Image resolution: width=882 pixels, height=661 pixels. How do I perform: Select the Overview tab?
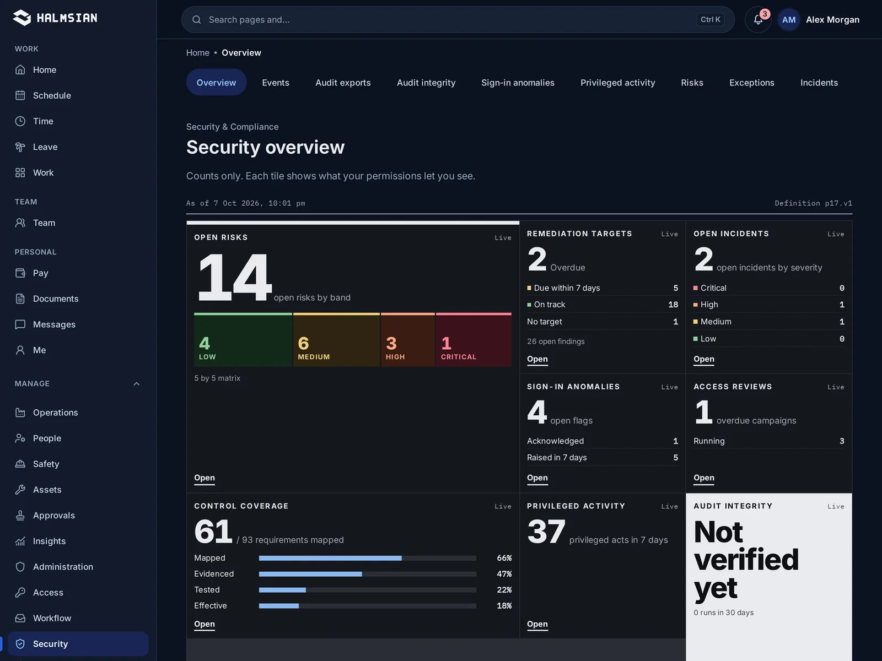coord(216,83)
